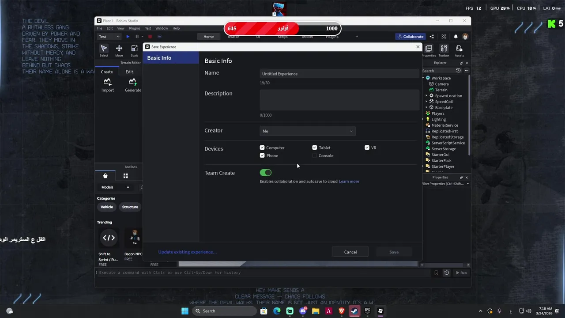Open the pause options dropdown arrow
The image size is (565, 318).
(143, 37)
